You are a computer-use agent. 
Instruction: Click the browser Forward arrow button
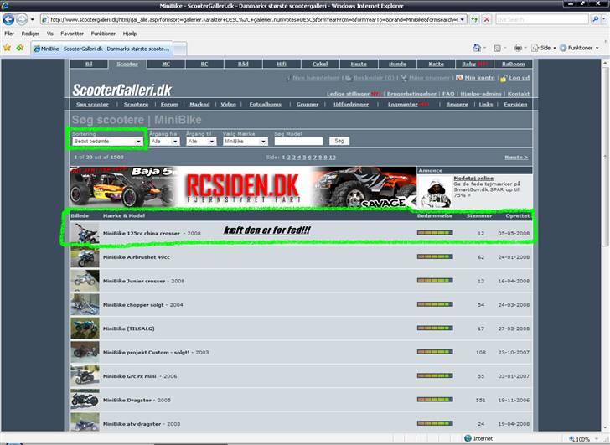click(22, 19)
